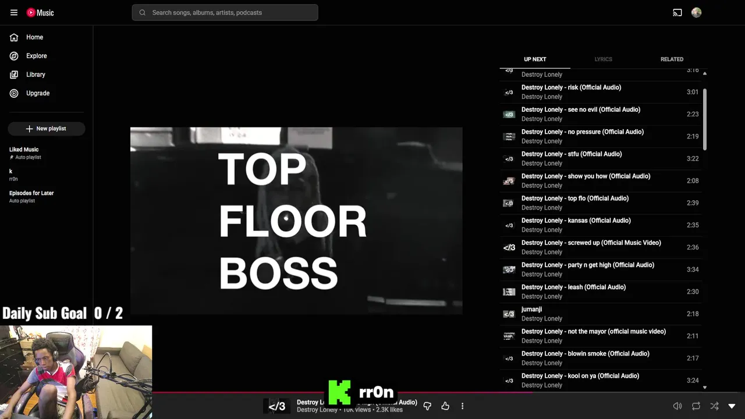Viewport: 745px width, 419px height.
Task: Play top flo (Official Audio)
Action: point(601,203)
